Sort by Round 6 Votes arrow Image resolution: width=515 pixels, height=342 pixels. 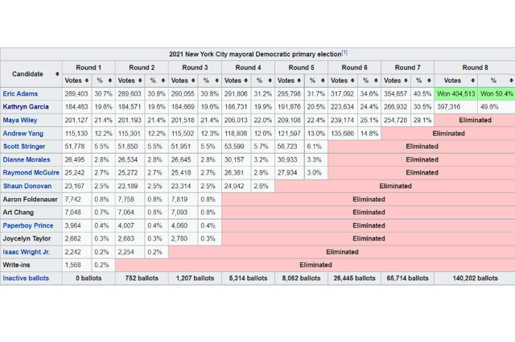click(352, 80)
